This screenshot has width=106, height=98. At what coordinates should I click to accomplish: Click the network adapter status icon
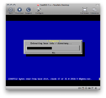click(92, 88)
